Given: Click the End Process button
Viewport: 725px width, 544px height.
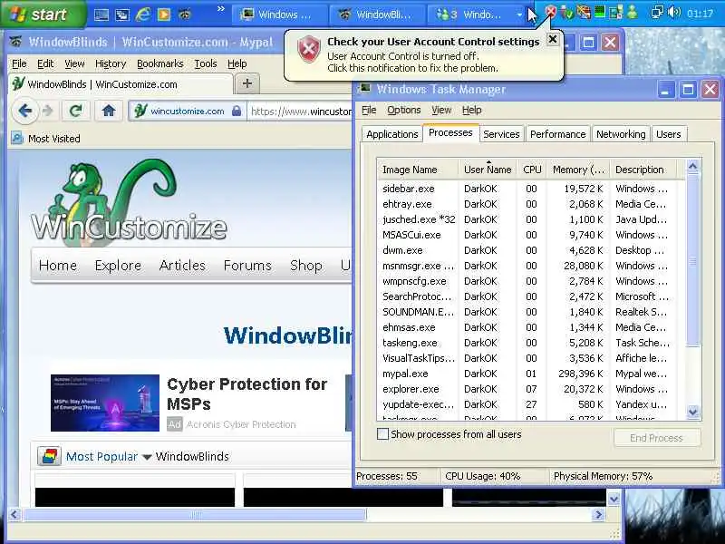Looking at the screenshot, I should pos(657,438).
